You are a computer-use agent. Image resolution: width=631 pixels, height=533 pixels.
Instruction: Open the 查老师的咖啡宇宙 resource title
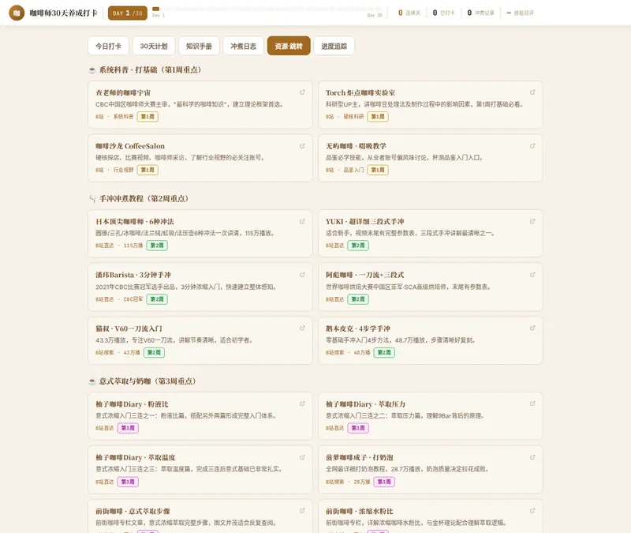point(123,92)
